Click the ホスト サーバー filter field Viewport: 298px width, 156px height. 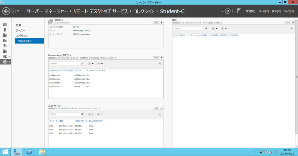click(65, 114)
